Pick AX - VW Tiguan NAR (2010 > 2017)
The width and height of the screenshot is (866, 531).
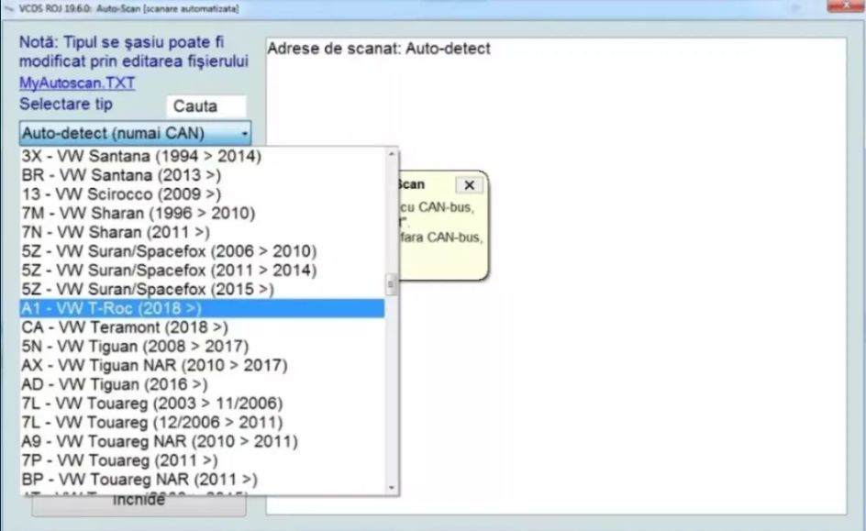pos(203,365)
